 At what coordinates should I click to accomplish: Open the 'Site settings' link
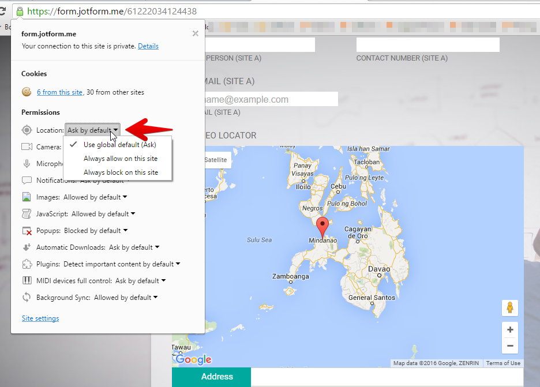[x=40, y=318]
